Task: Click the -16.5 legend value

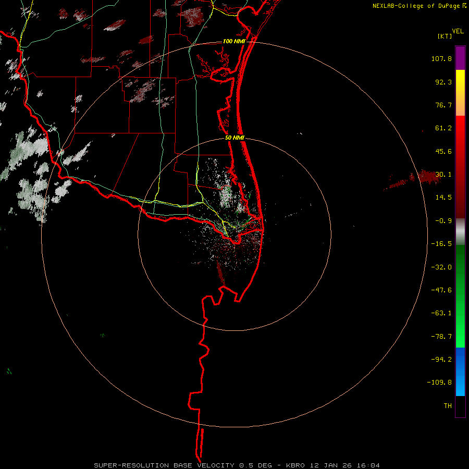Action: [441, 244]
